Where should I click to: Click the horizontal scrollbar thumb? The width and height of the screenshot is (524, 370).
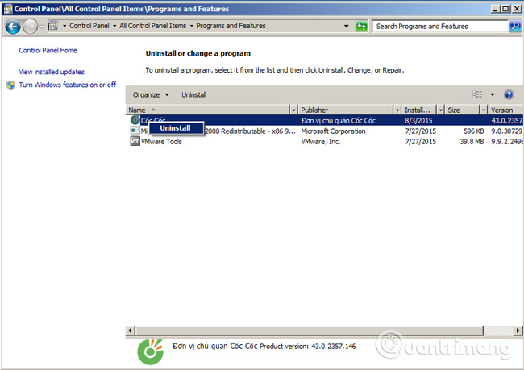pyautogui.click(x=309, y=331)
